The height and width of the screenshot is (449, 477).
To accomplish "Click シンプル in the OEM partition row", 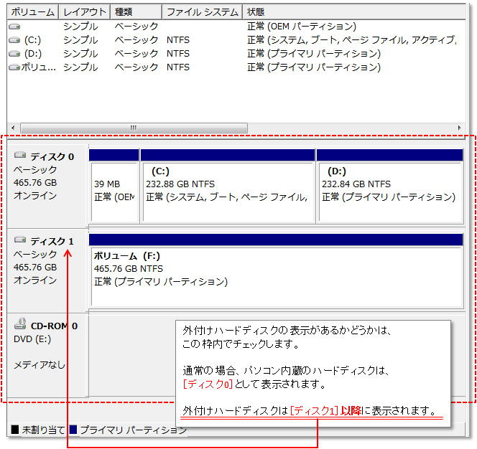I will [x=80, y=27].
